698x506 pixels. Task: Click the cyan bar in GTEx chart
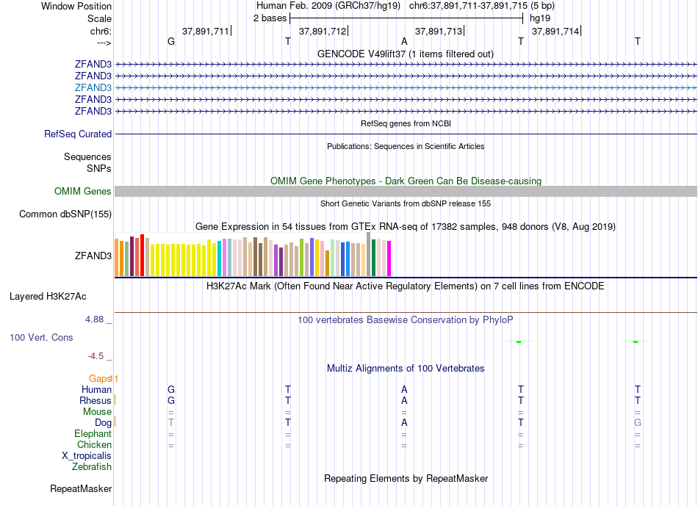pyautogui.click(x=220, y=259)
